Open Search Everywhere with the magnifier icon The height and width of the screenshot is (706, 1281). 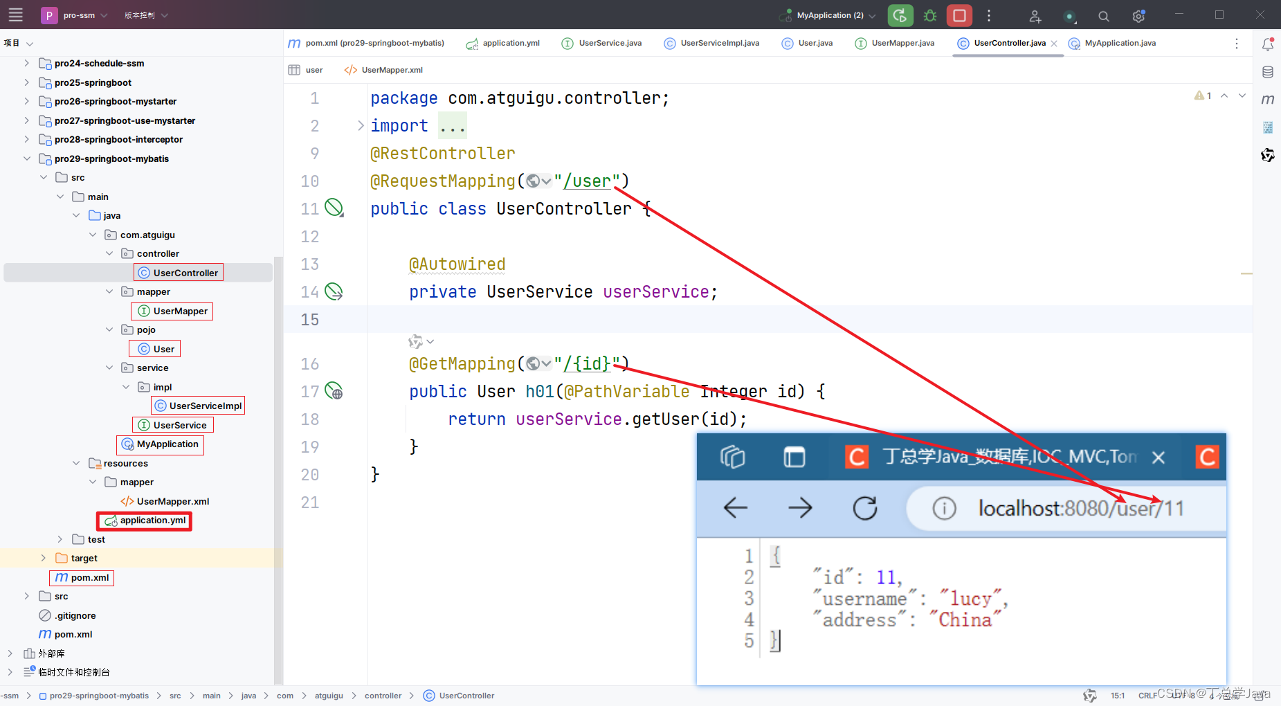coord(1103,15)
